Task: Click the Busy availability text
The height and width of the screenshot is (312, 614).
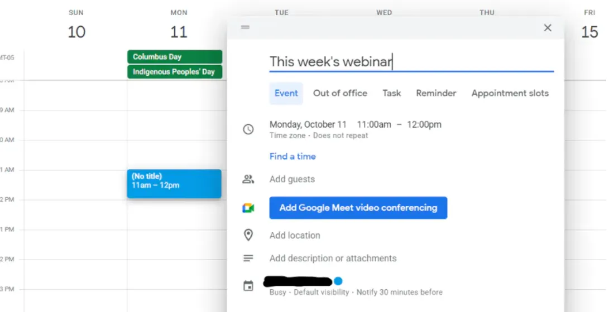Action: coord(277,292)
